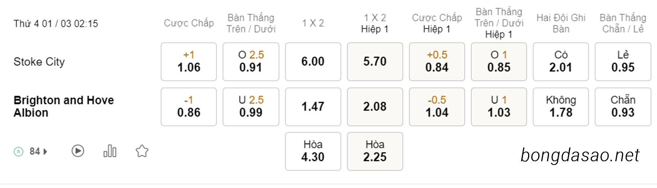Pick first half Under 1 at 1.03
Screen dimensions: 657x188
click(x=499, y=107)
